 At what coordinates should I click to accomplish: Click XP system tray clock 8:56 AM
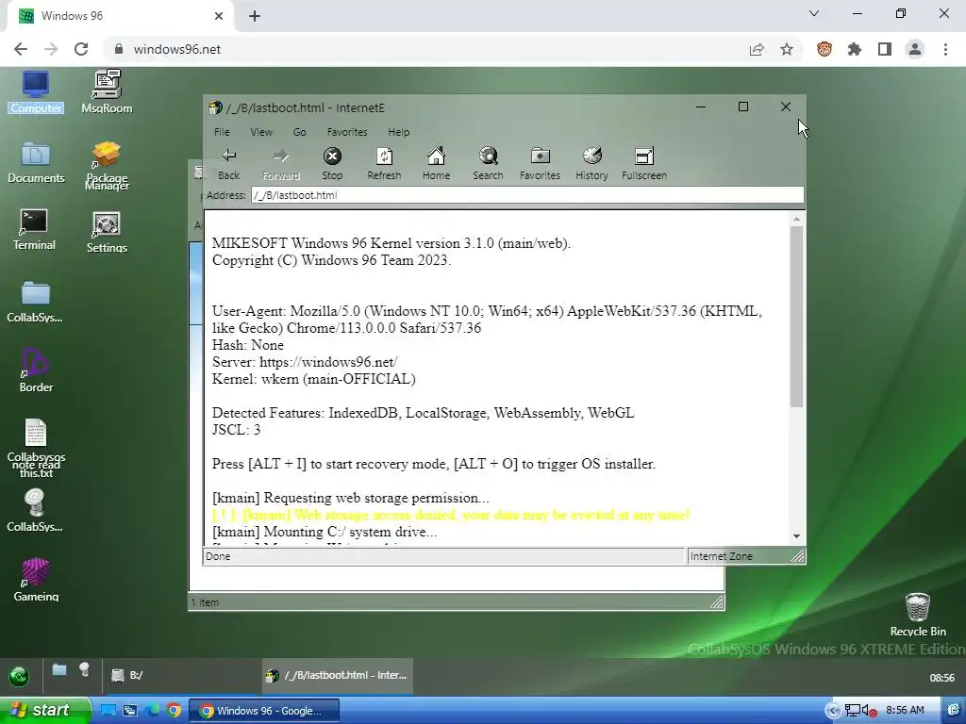[x=905, y=711]
